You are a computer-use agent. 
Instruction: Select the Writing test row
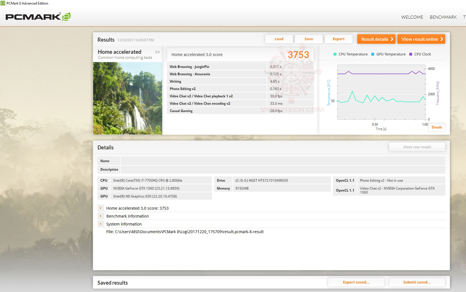(240, 81)
